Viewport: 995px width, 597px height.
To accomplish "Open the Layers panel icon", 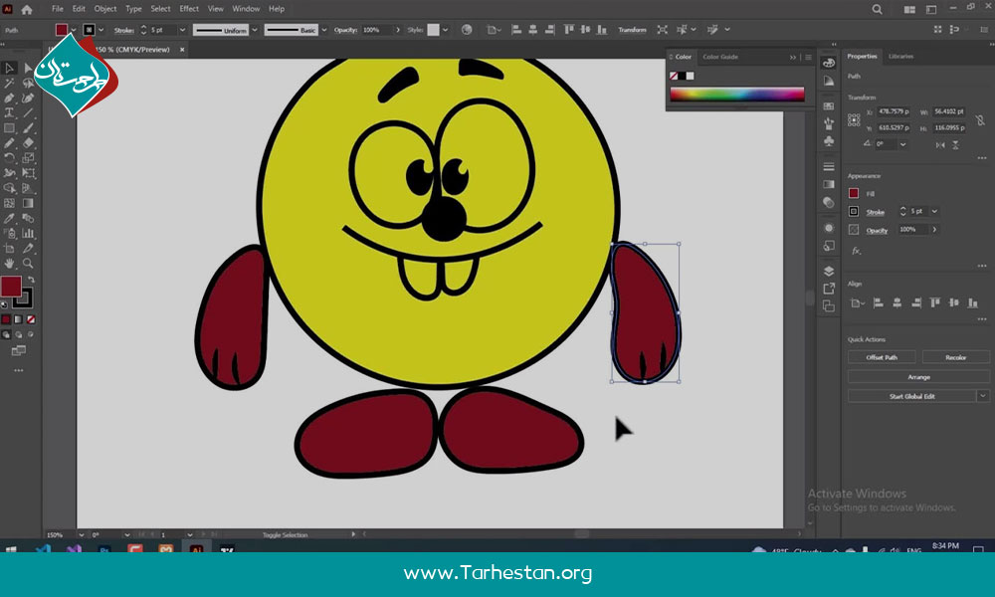I will point(829,271).
